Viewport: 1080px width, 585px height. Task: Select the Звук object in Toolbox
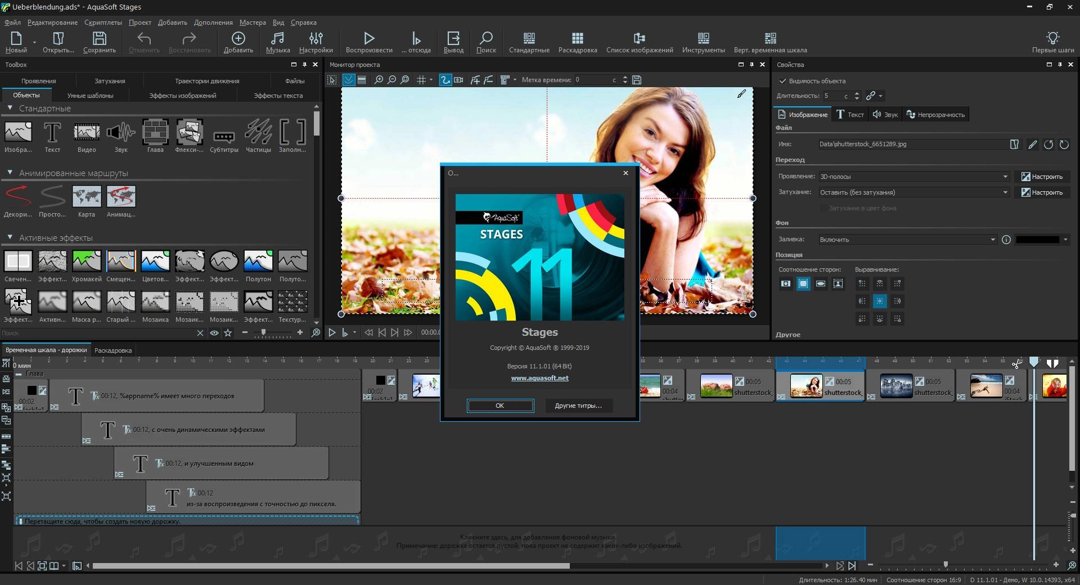click(121, 136)
